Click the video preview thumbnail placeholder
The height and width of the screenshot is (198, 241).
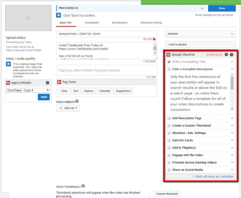[28, 18]
